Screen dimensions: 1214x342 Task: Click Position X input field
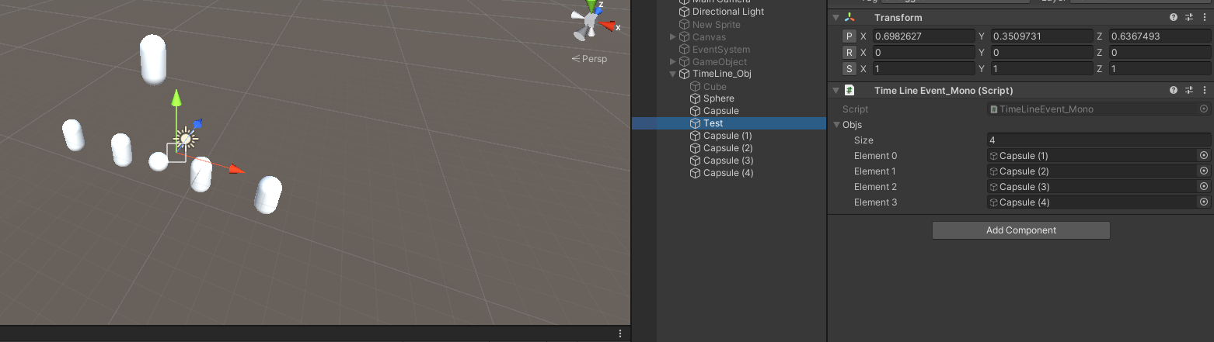(x=923, y=36)
